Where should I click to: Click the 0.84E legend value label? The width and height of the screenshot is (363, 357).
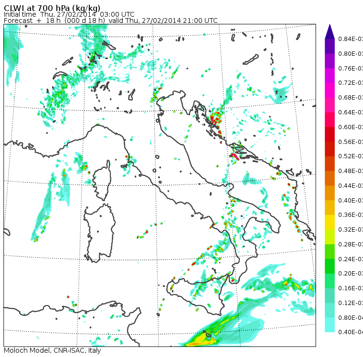point(351,39)
